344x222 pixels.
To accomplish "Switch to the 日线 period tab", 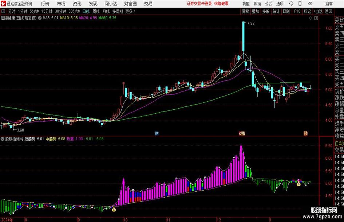I will tap(86, 11).
